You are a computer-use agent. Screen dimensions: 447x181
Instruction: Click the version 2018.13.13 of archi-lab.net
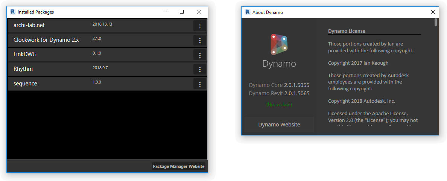(x=102, y=24)
